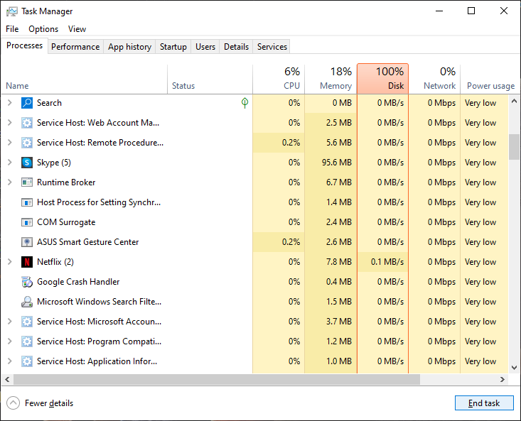521x421 pixels.
Task: Open the File menu
Action: coord(12,29)
